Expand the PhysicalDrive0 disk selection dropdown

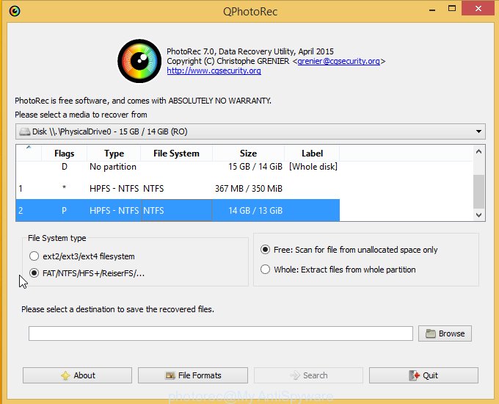point(249,131)
